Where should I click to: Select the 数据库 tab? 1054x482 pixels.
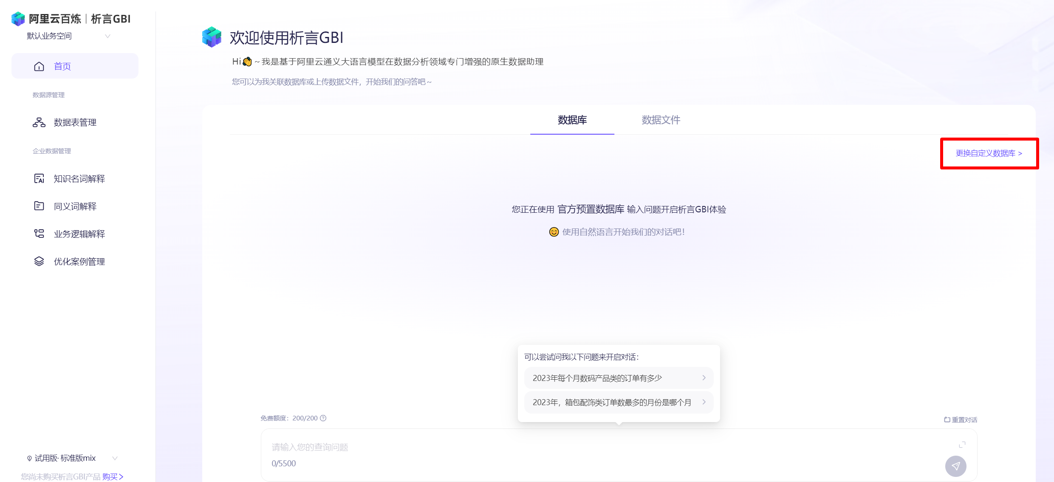[572, 120]
